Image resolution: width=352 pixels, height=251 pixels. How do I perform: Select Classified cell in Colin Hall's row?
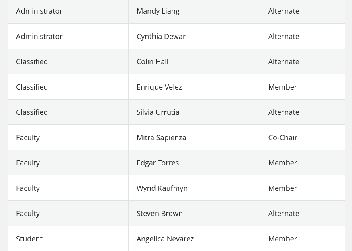pyautogui.click(x=32, y=62)
